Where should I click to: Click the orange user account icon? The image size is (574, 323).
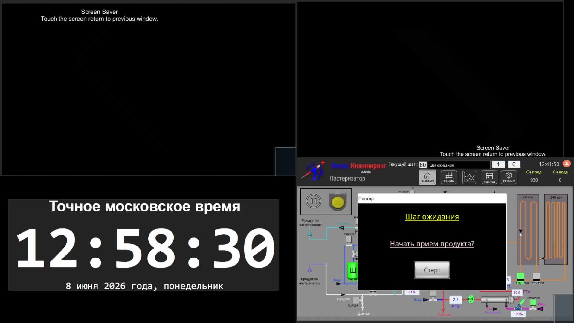[567, 164]
